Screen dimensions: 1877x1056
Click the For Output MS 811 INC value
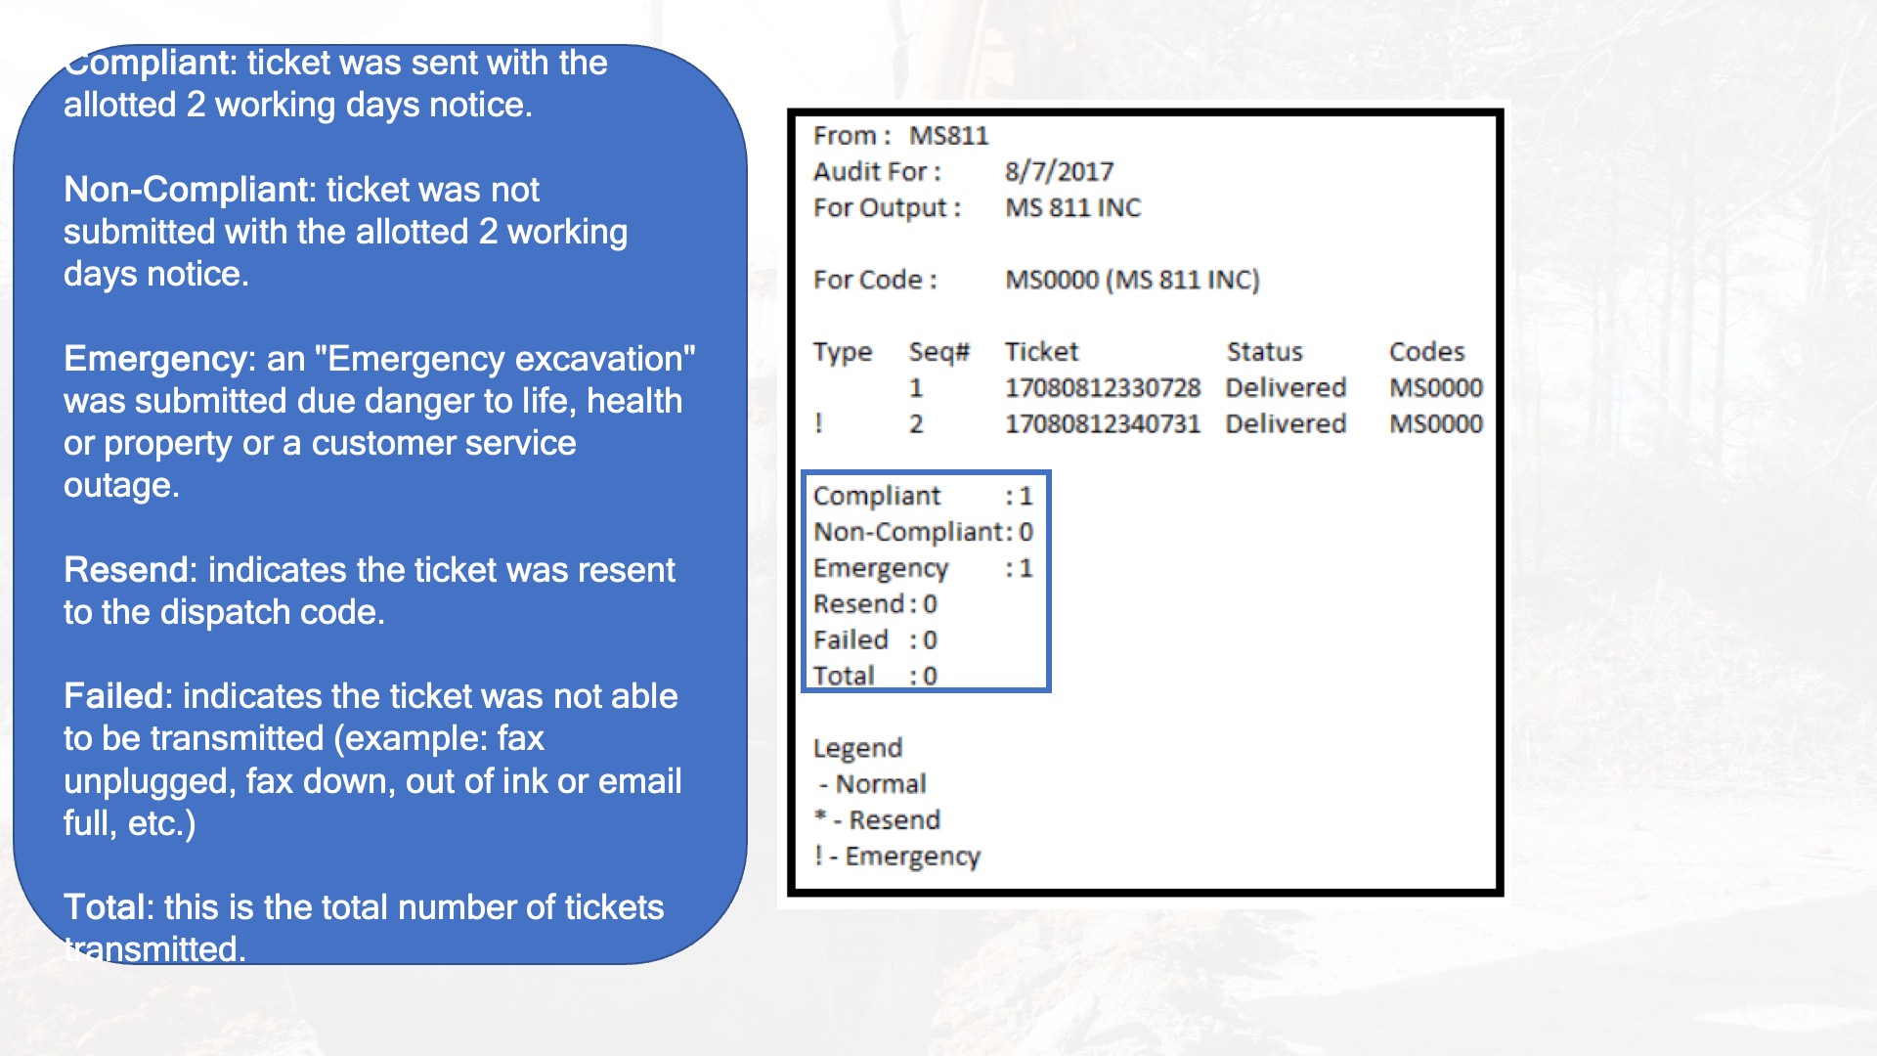click(x=1072, y=208)
